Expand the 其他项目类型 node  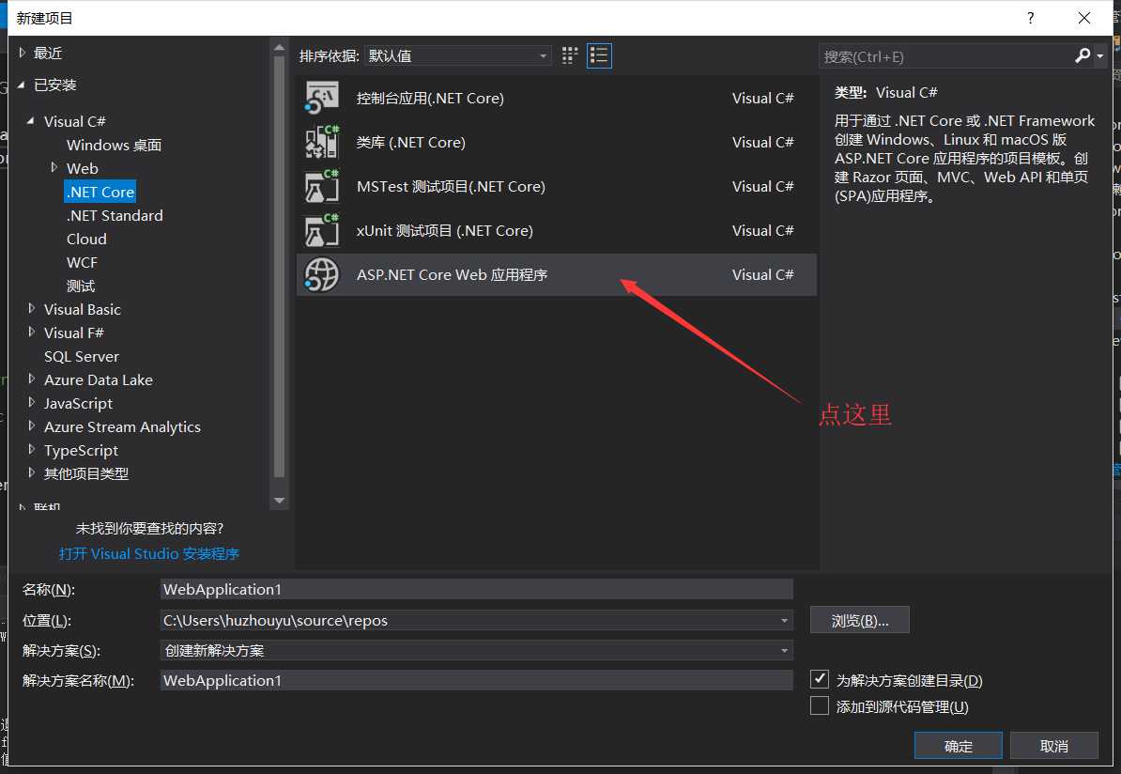tap(31, 472)
